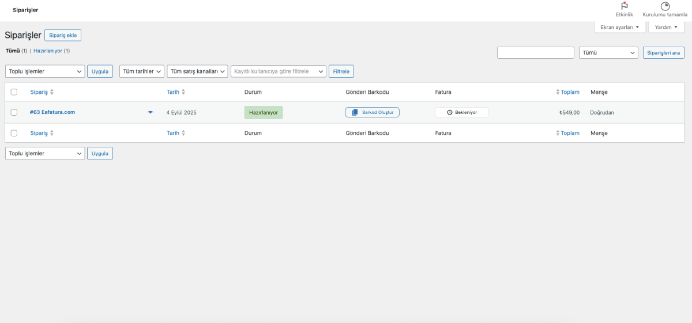Click the top Durum column header
The height and width of the screenshot is (323, 692).
coord(253,92)
